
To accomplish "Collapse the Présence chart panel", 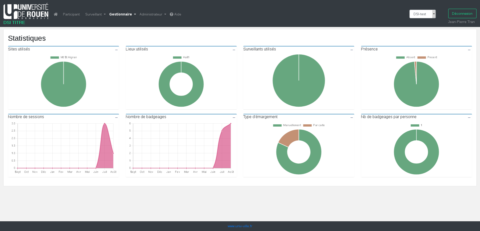I will (x=469, y=50).
